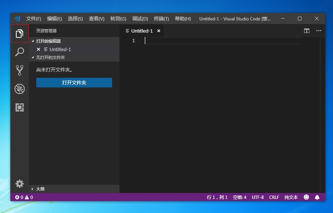Open the Source Control view icon
The width and height of the screenshot is (333, 213).
[x=20, y=70]
